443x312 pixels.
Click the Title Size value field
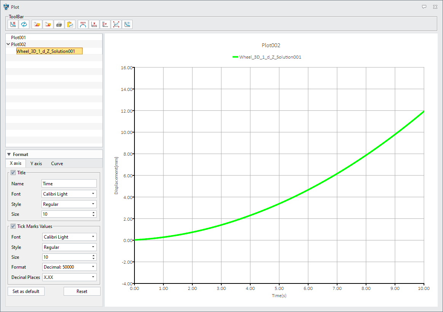(x=66, y=214)
